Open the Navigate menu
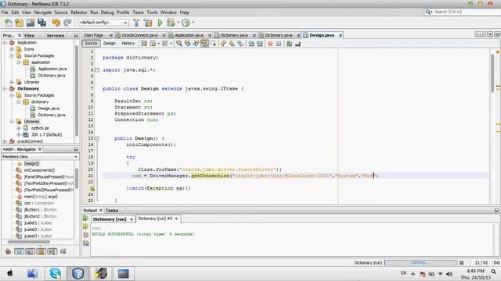The height and width of the screenshot is (281, 501). point(43,12)
